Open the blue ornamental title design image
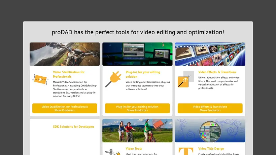Image resolution: width=276 pixels, height=155 pixels. click(x=210, y=130)
